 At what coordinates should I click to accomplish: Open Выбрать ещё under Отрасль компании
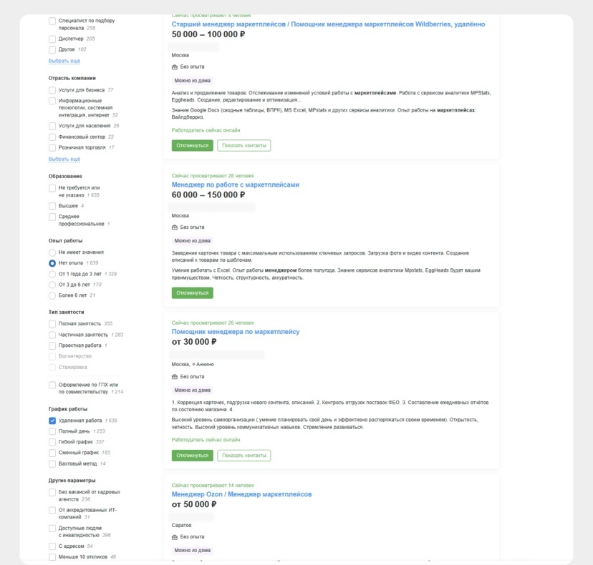coord(64,159)
